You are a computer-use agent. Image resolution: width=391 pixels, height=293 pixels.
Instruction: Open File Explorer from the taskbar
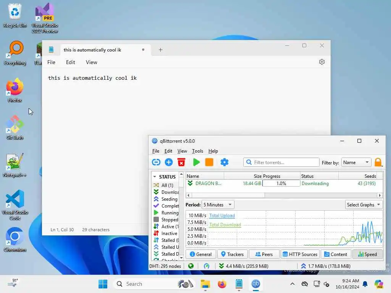tap(205, 284)
